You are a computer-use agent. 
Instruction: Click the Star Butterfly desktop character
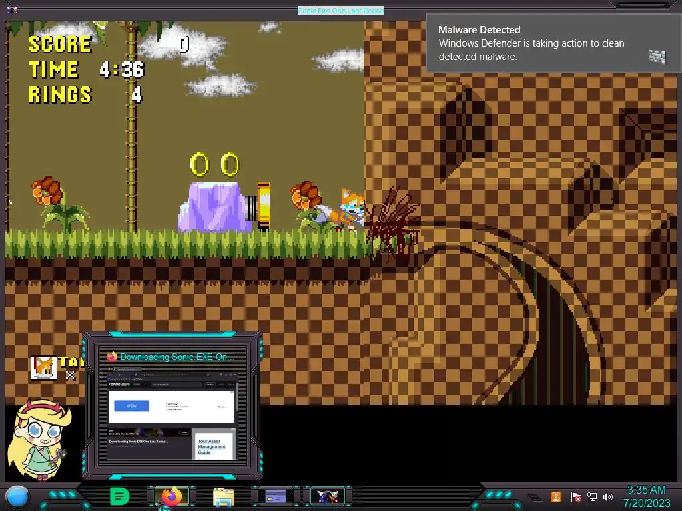(41, 440)
